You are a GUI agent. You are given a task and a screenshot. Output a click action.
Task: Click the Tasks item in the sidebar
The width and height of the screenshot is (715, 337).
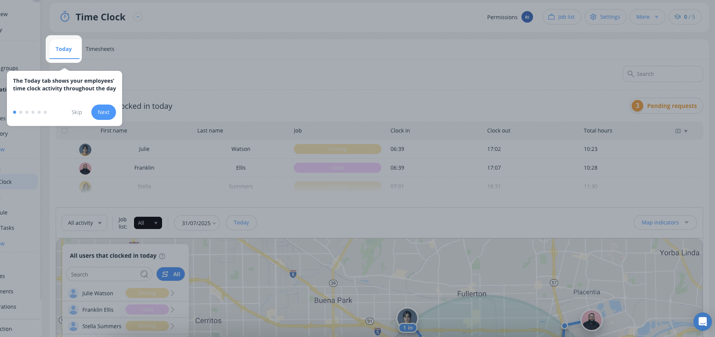7,228
